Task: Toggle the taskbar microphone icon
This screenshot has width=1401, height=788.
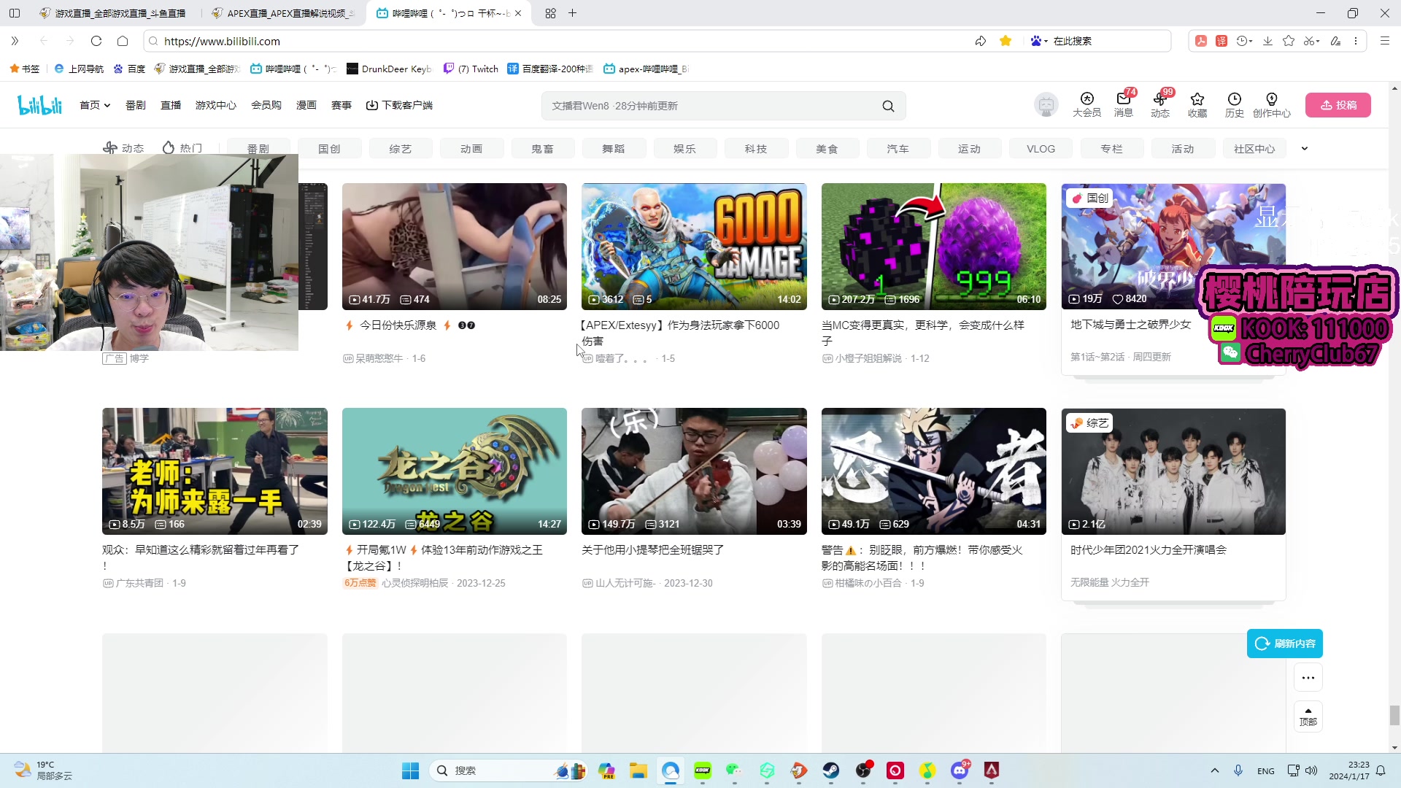Action: [x=1238, y=770]
